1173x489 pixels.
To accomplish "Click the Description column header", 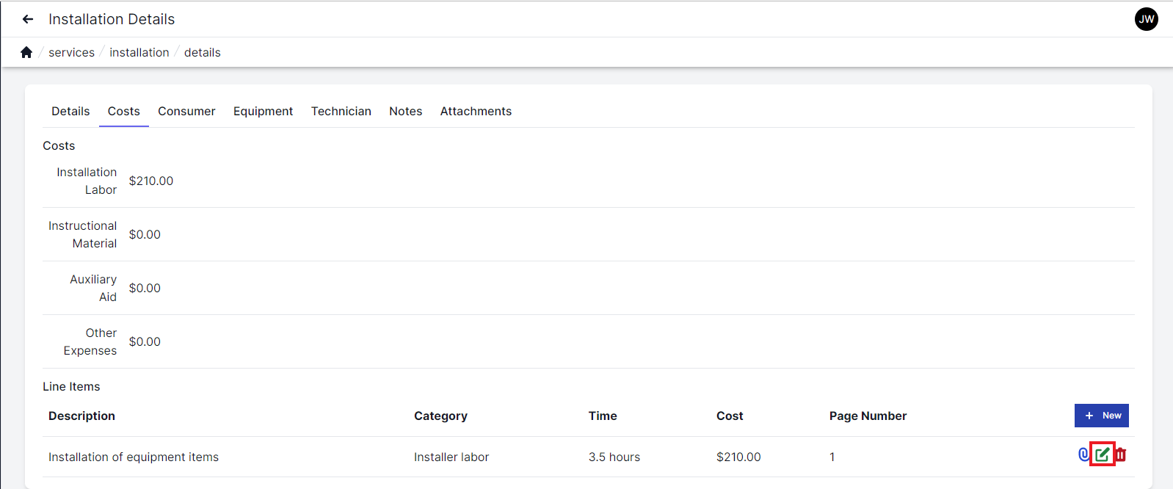I will (x=81, y=416).
